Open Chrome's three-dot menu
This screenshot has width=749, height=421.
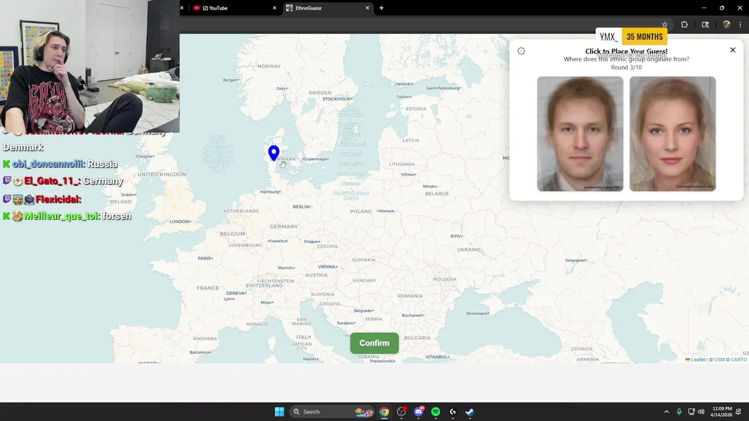coord(740,25)
